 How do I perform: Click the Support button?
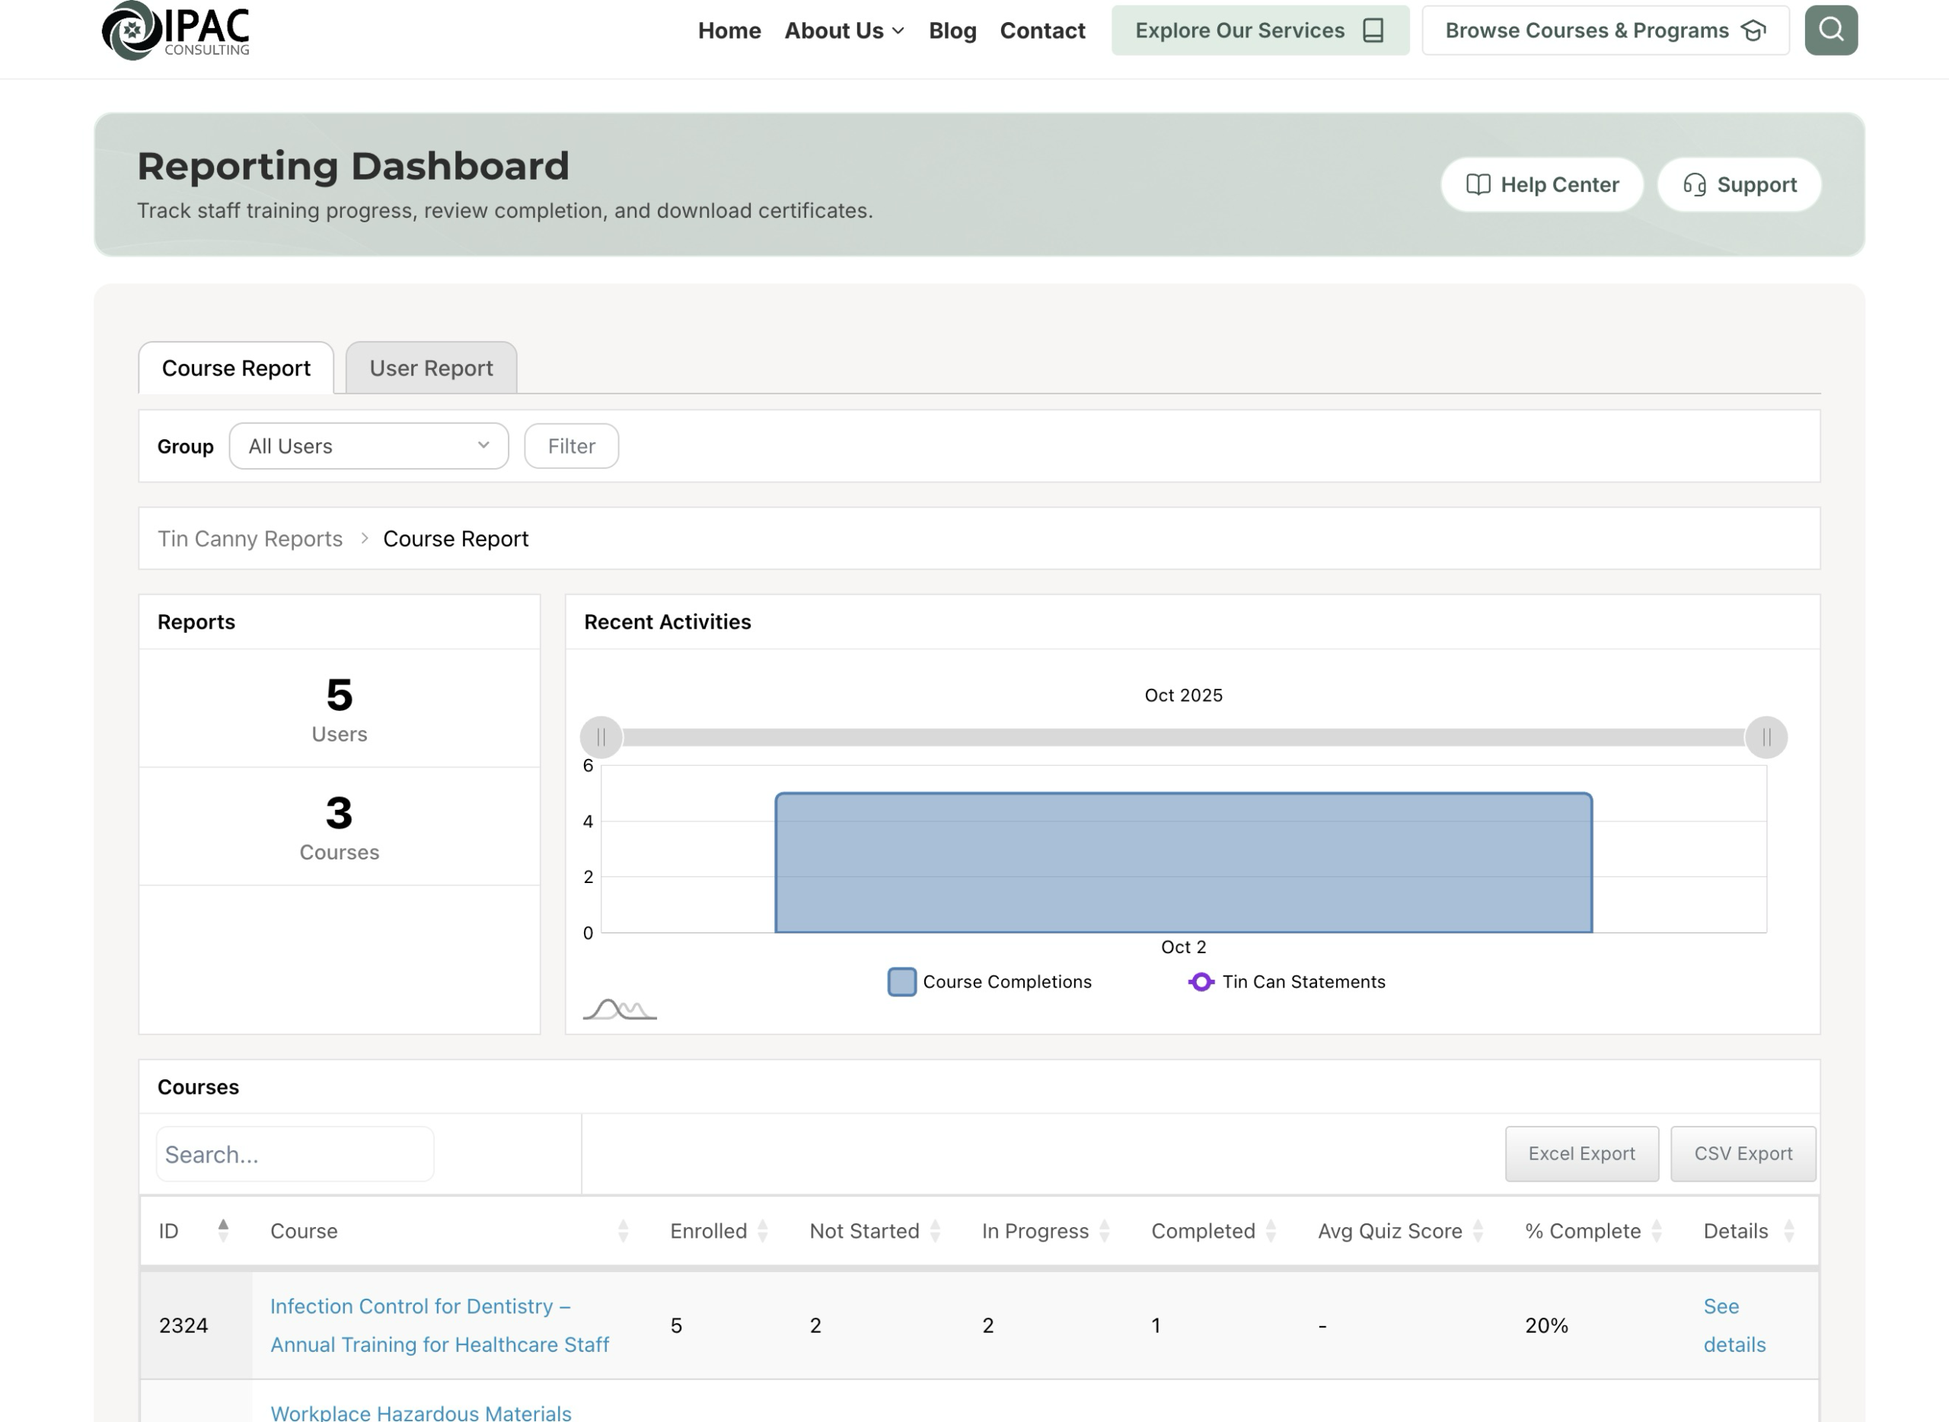(x=1739, y=185)
